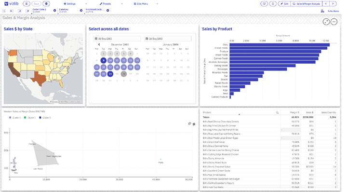Open the insight advisor chat icon
Screen dimensions: 347x192
point(264,4)
